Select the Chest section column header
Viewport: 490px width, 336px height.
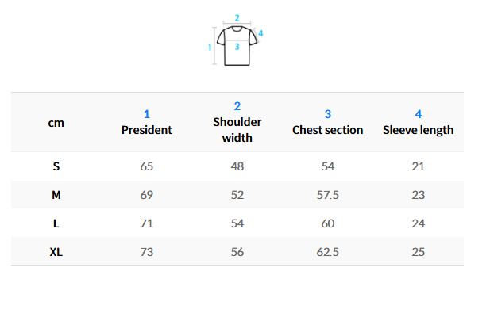pos(327,122)
